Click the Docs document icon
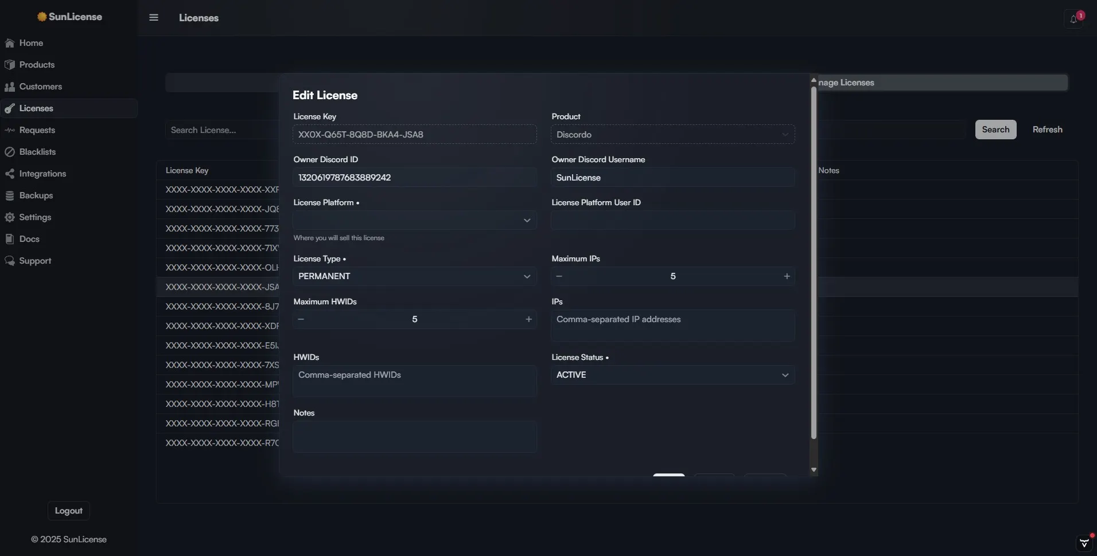 tap(10, 239)
